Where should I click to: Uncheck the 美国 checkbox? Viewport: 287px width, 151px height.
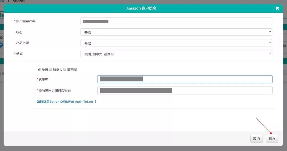(39, 69)
